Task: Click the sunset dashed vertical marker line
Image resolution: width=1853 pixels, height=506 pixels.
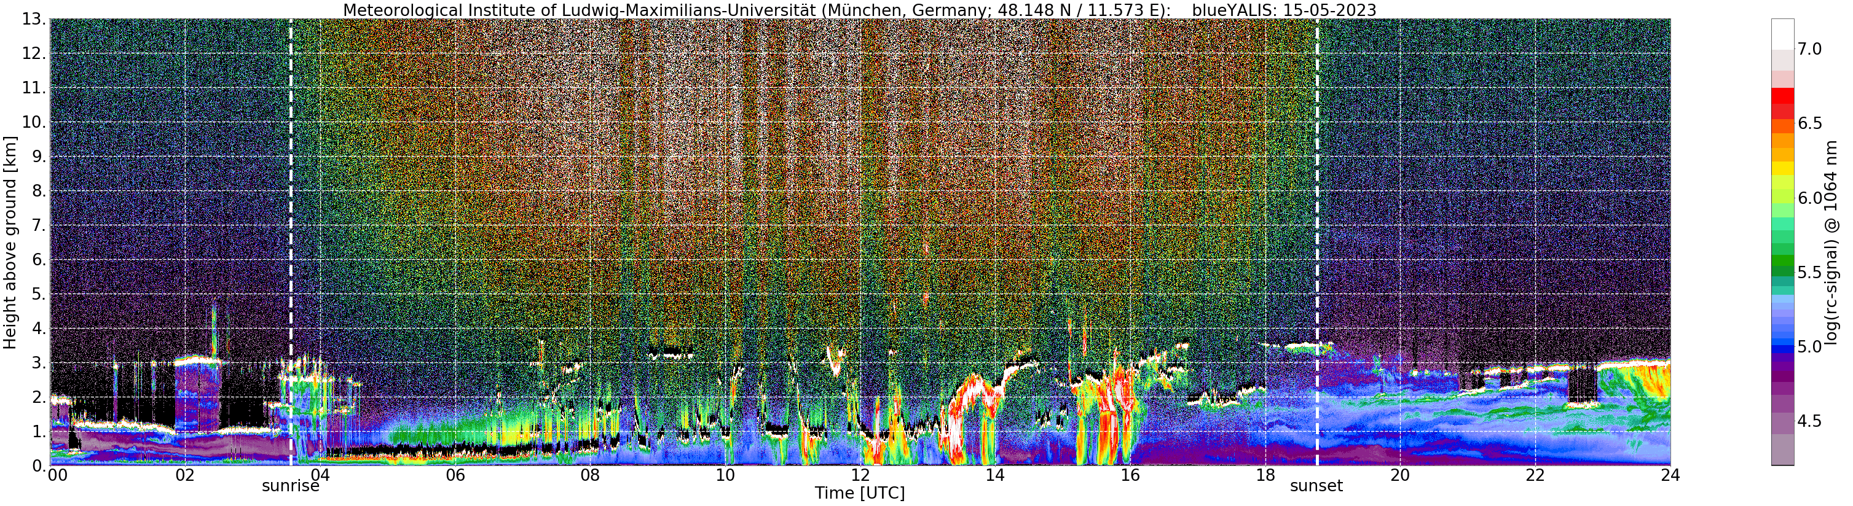Action: click(1317, 242)
